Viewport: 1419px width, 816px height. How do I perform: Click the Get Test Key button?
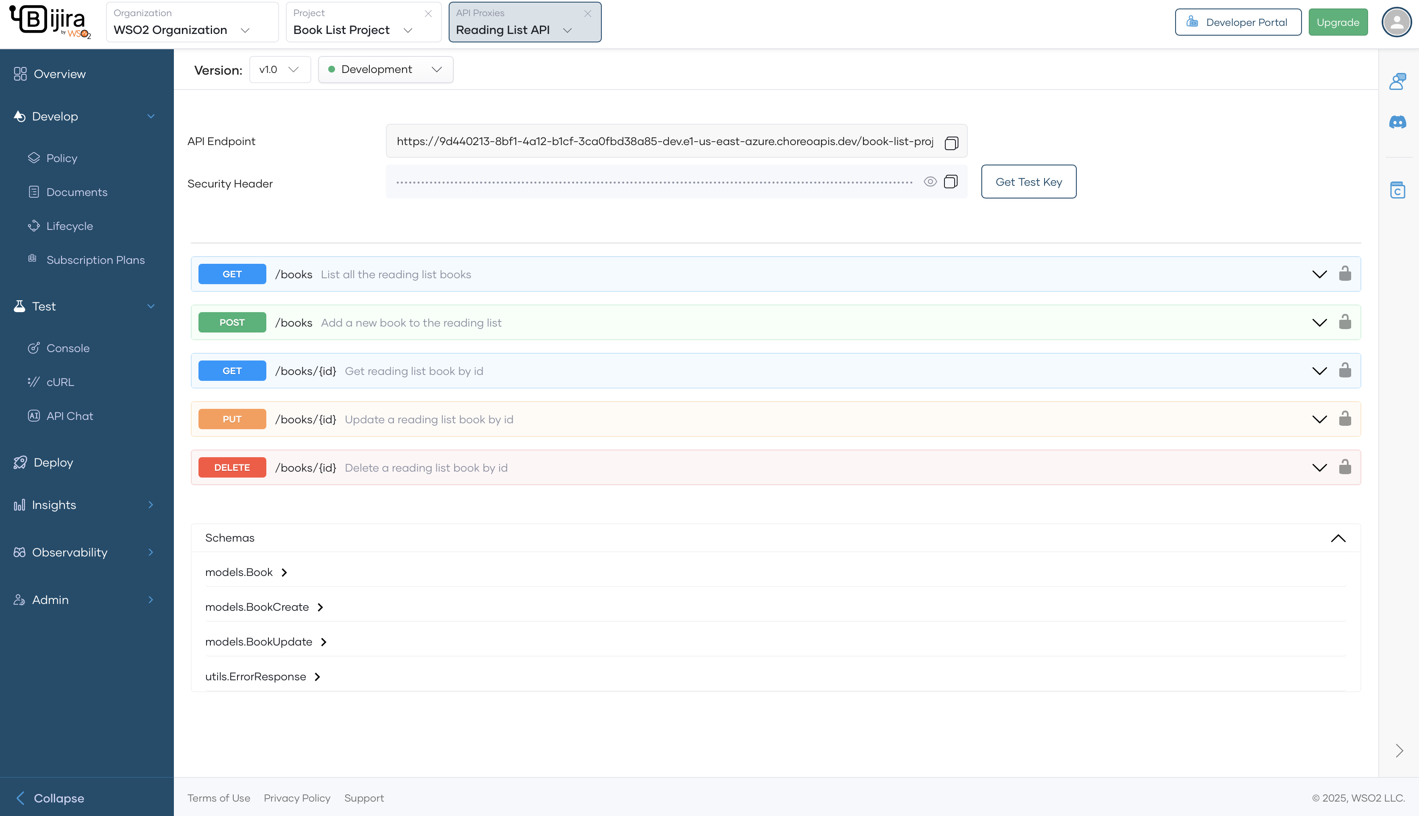[x=1028, y=182]
